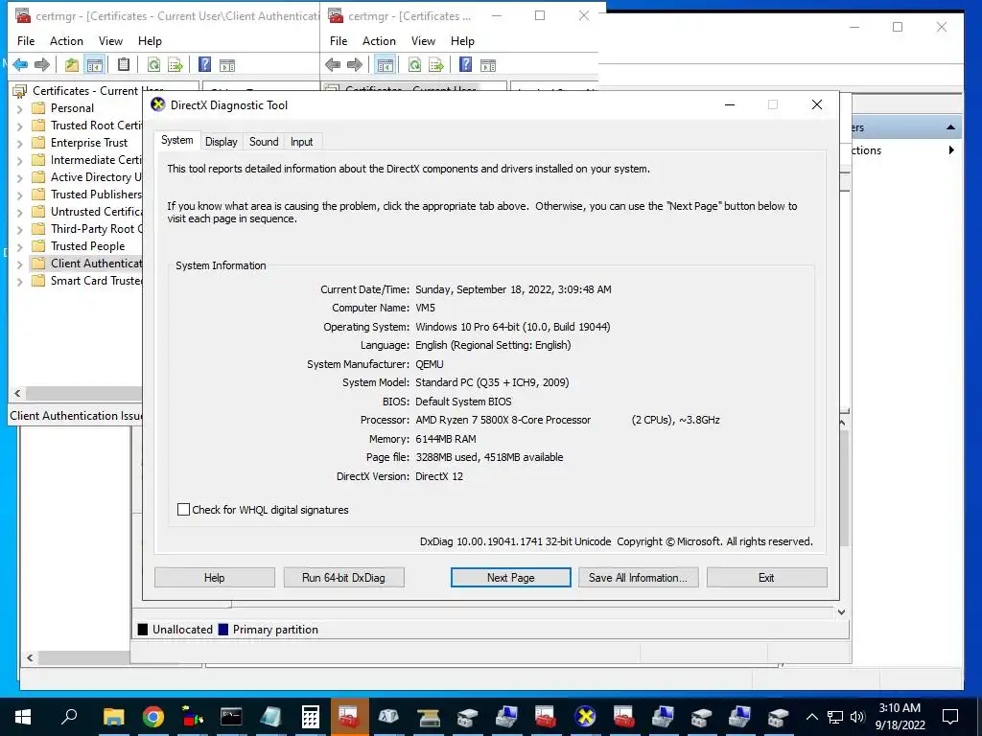The height and width of the screenshot is (736, 982).
Task: Toggle console tree icon in left certmgr toolbar
Action: 95,64
